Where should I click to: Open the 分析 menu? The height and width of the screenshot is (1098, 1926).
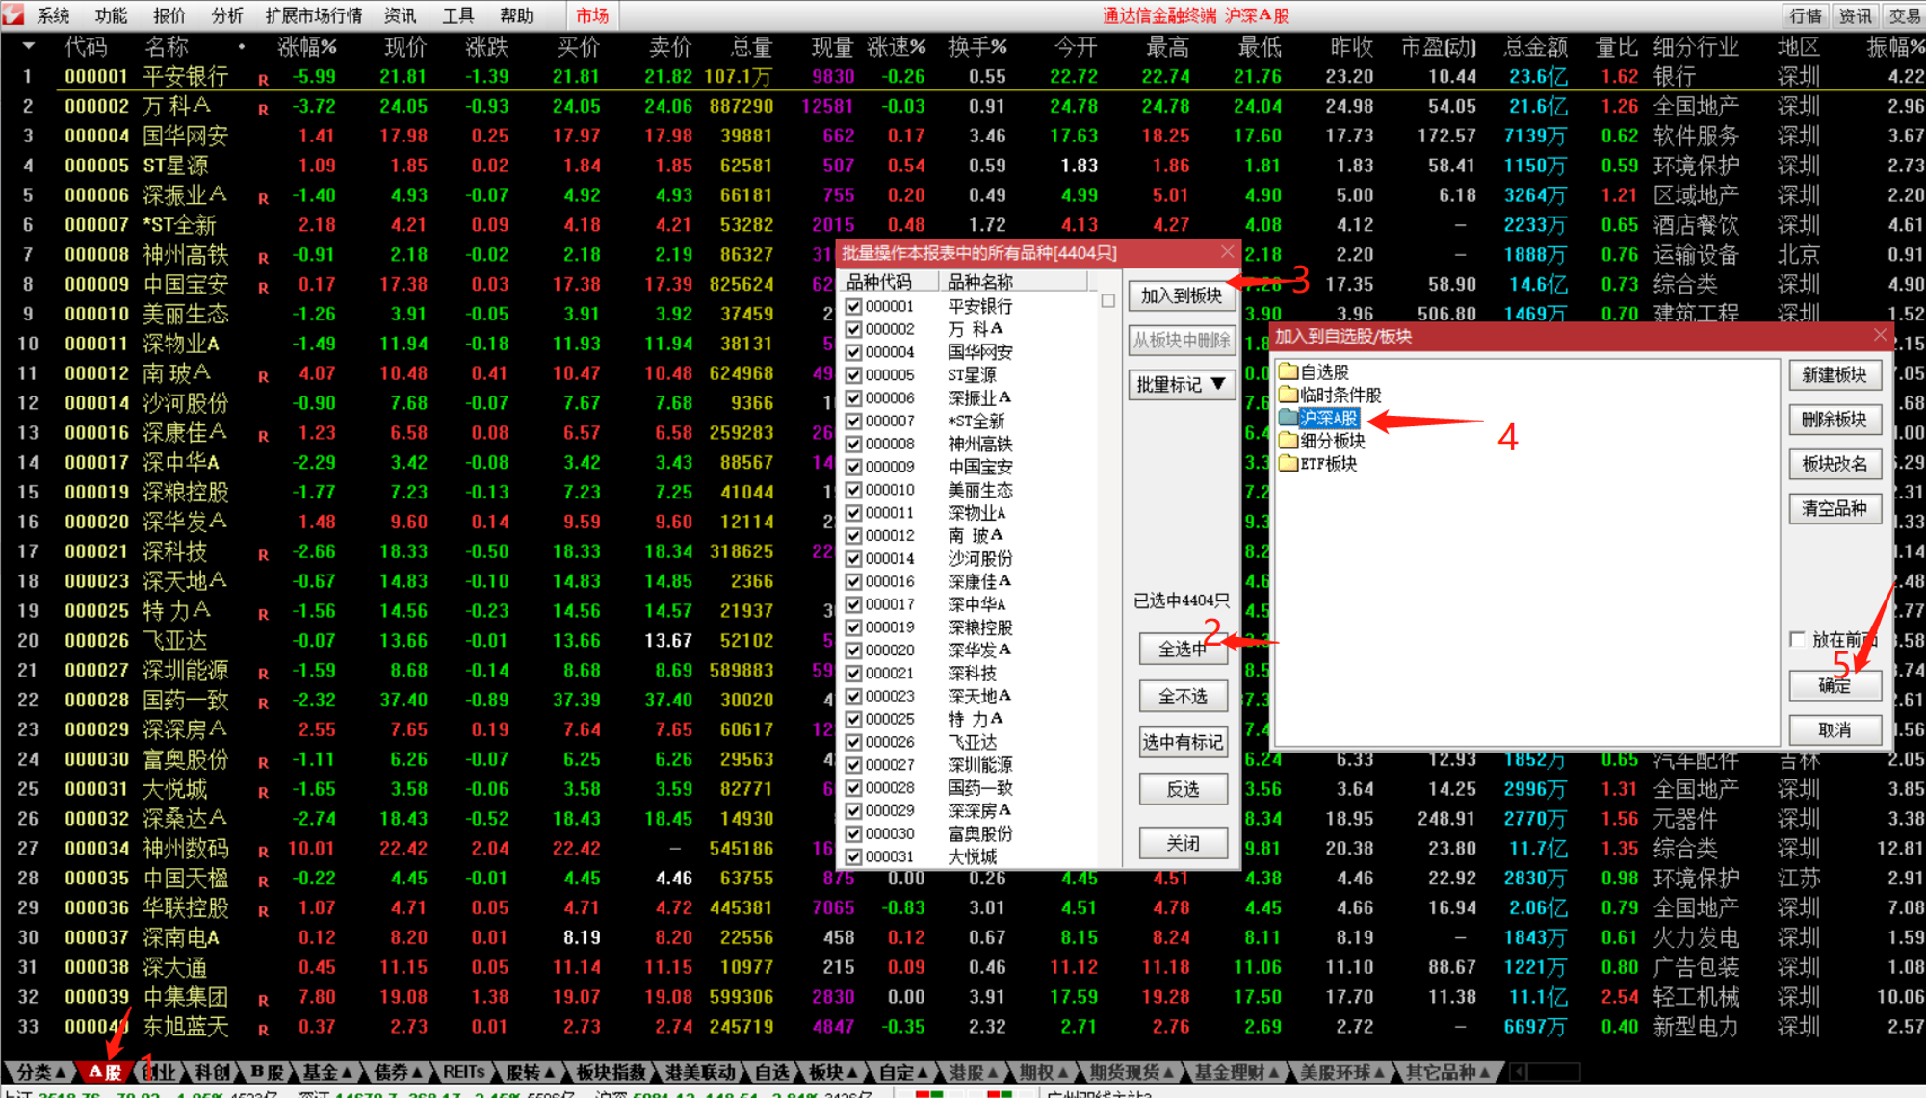tap(226, 15)
